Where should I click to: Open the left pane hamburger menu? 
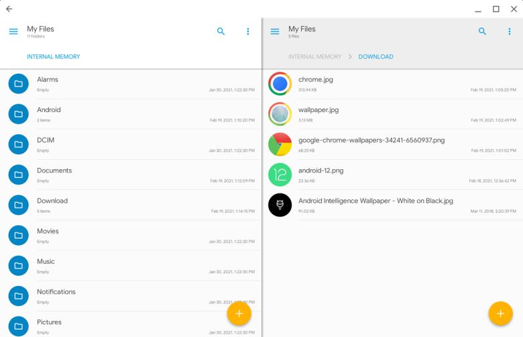point(13,32)
